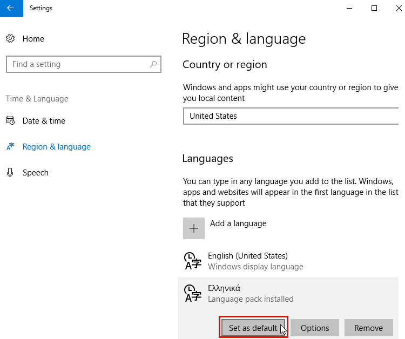Click the Add a language label

tap(238, 223)
